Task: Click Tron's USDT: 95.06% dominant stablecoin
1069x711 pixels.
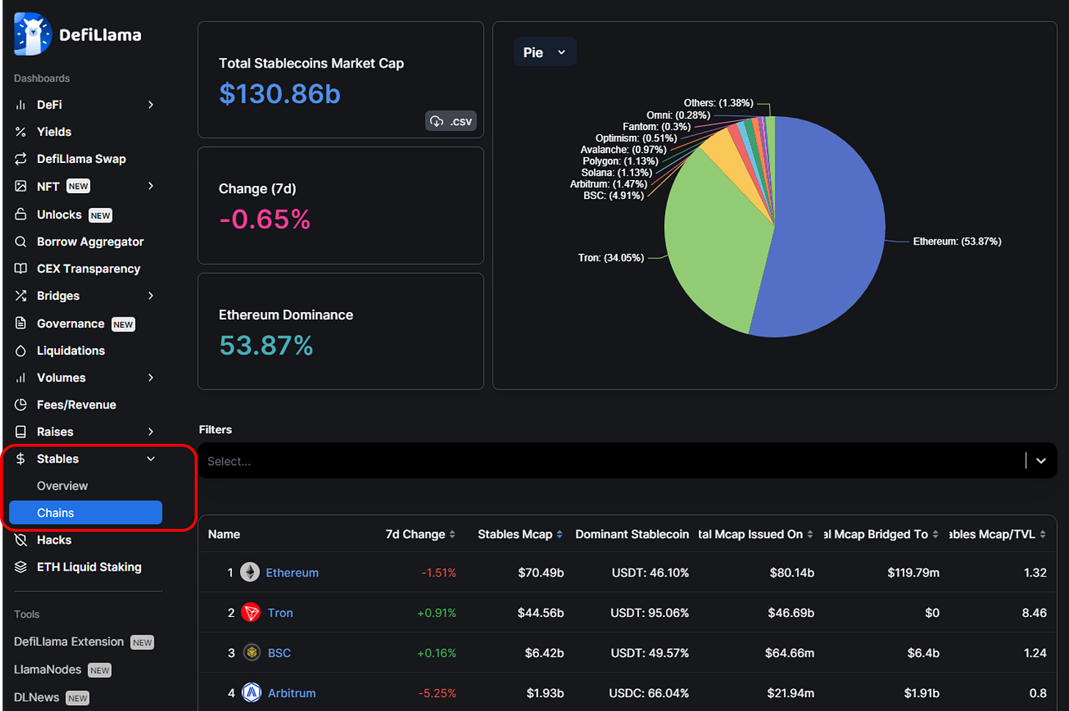Action: [x=650, y=613]
